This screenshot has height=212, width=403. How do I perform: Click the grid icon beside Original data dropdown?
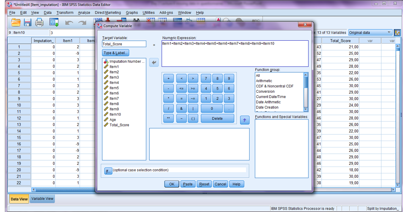pos(397,32)
